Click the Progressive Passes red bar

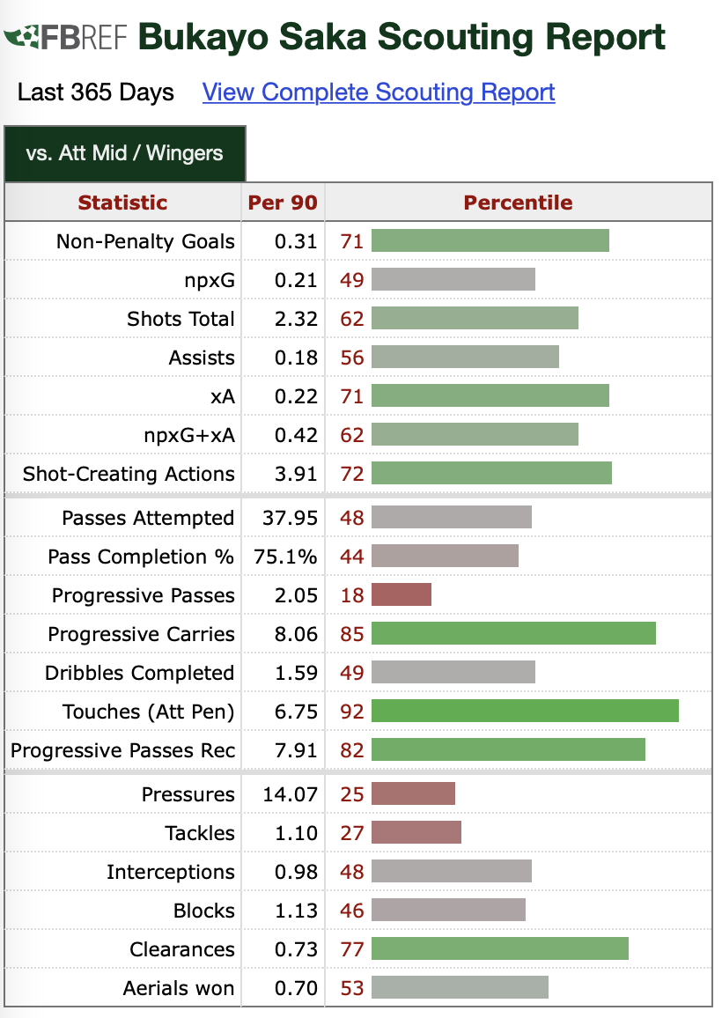click(x=402, y=595)
